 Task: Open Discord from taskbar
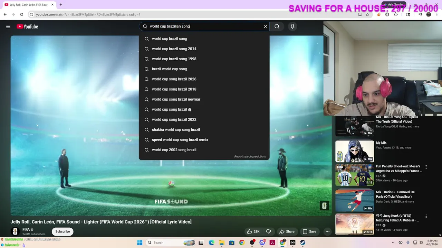pyautogui.click(x=262, y=242)
